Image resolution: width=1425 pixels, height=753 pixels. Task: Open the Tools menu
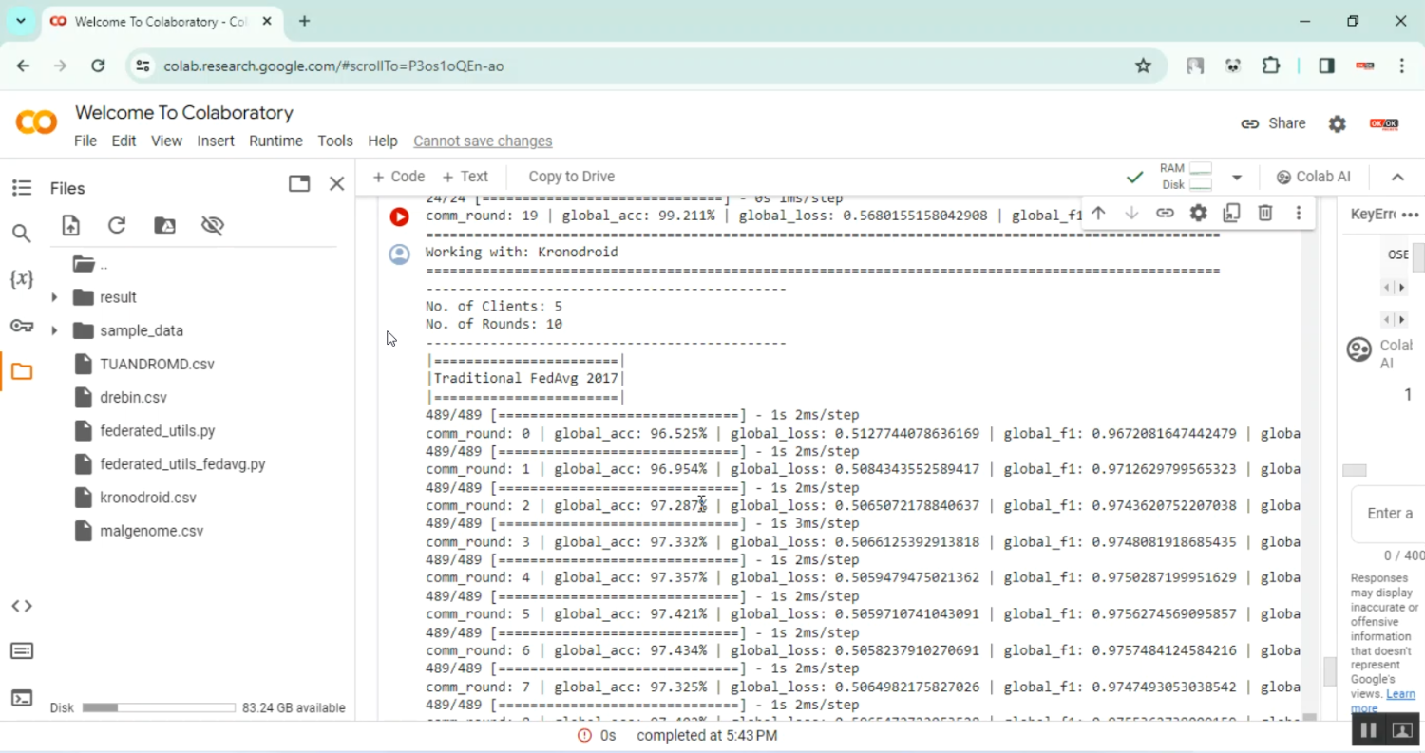point(335,141)
